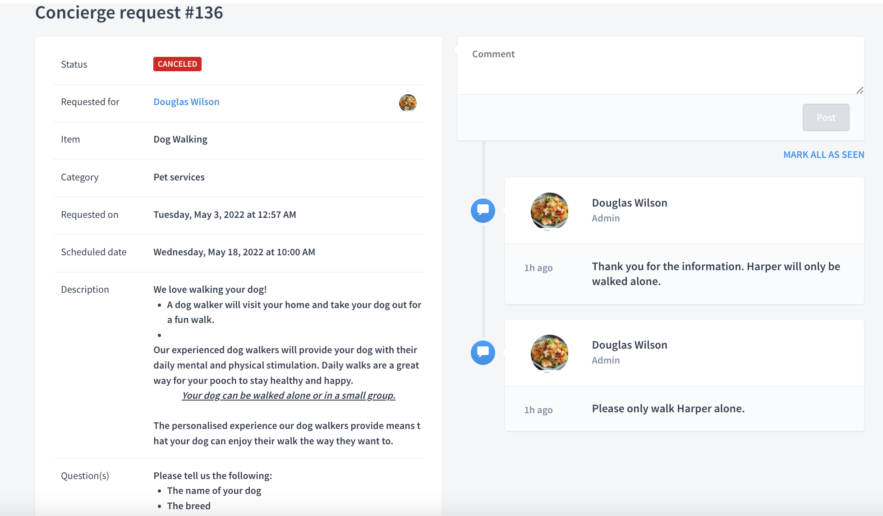Click the comment 'Please only walk Harper alone.'
Image resolution: width=883 pixels, height=516 pixels.
coord(668,409)
